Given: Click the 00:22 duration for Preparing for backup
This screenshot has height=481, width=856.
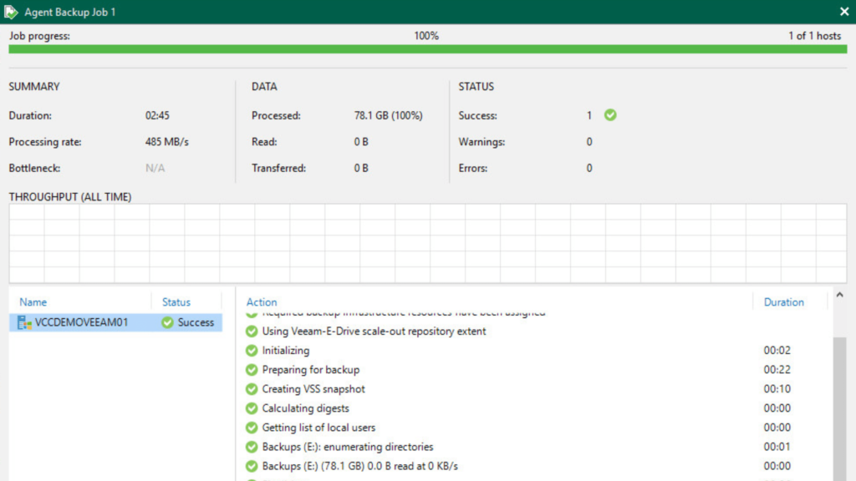Looking at the screenshot, I should [777, 370].
